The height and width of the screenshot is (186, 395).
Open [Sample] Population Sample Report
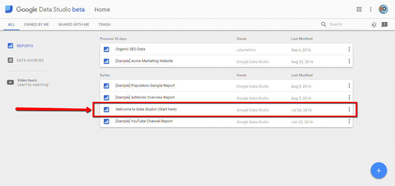145,85
